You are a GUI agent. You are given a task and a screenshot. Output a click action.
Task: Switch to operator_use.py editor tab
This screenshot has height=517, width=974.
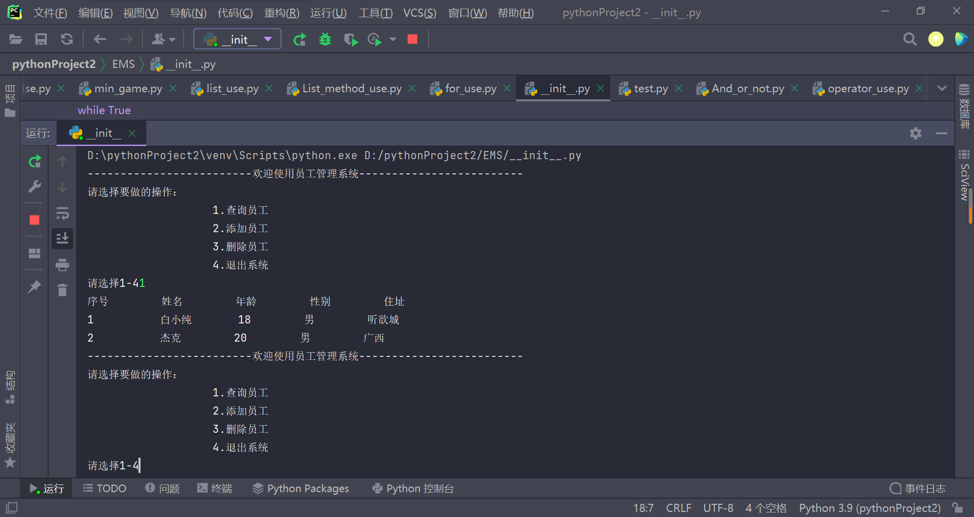868,89
